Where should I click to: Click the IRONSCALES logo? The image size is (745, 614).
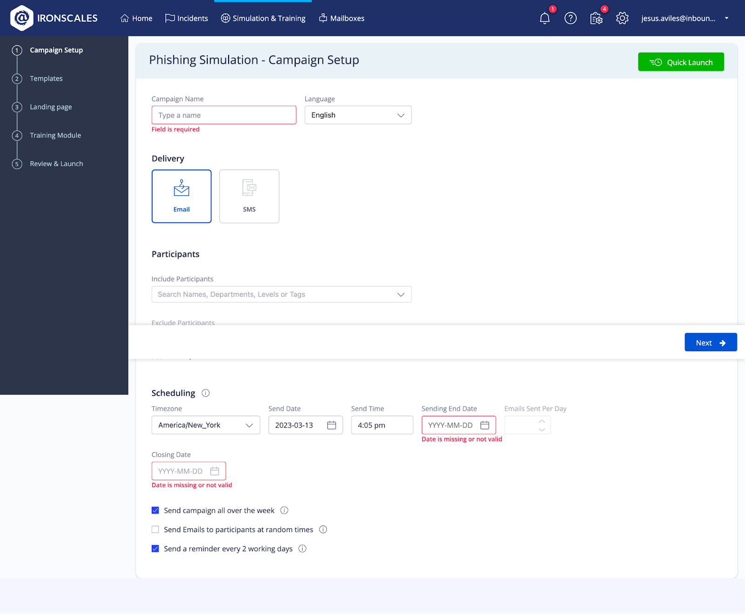tap(54, 18)
